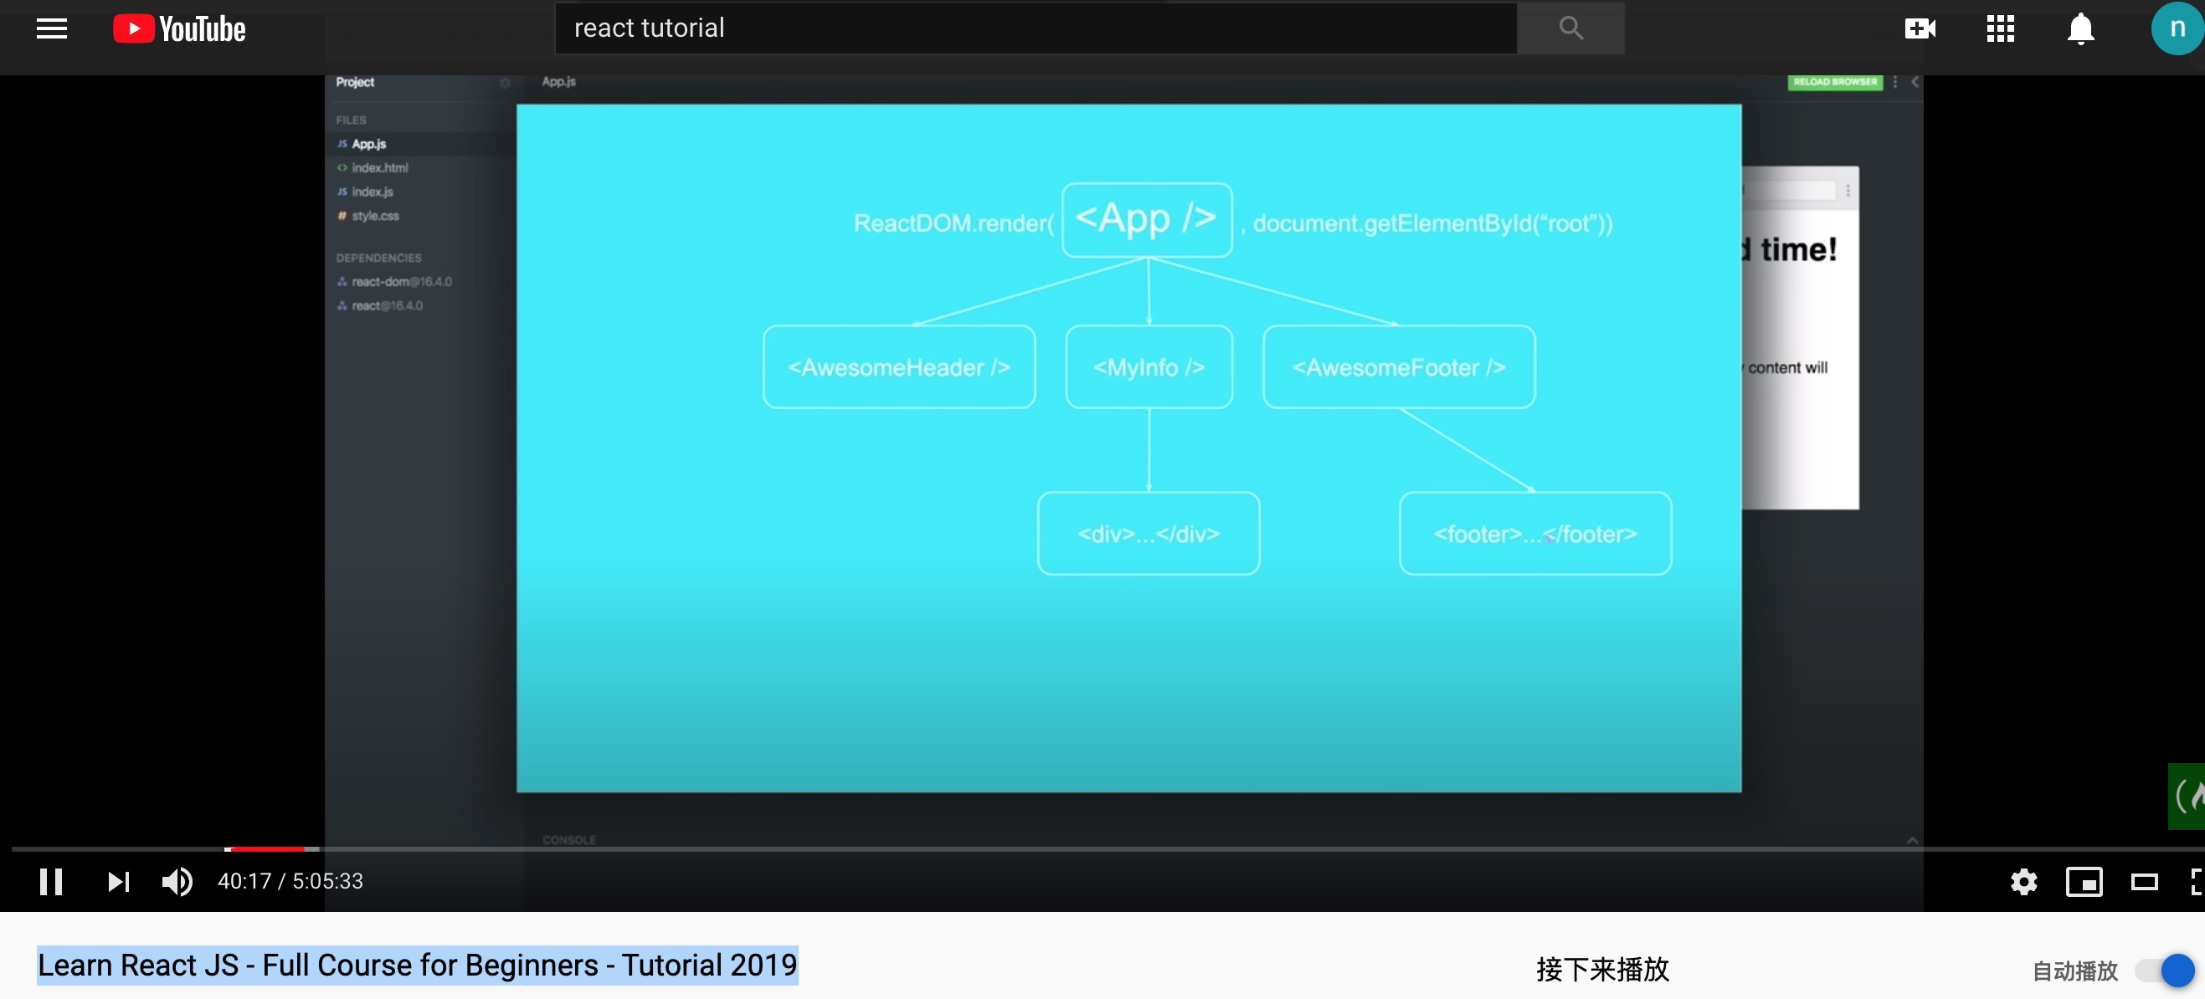Focus the search box containing react tutorial

[1036, 28]
